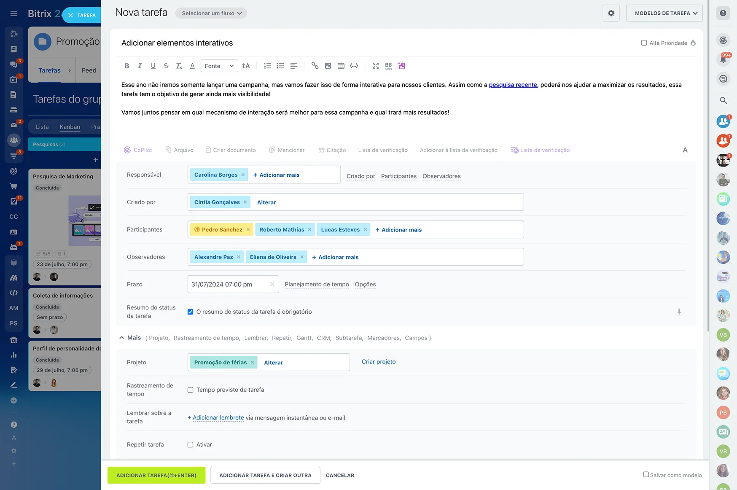The height and width of the screenshot is (490, 737).
Task: Insert an image into the description
Action: click(x=328, y=66)
